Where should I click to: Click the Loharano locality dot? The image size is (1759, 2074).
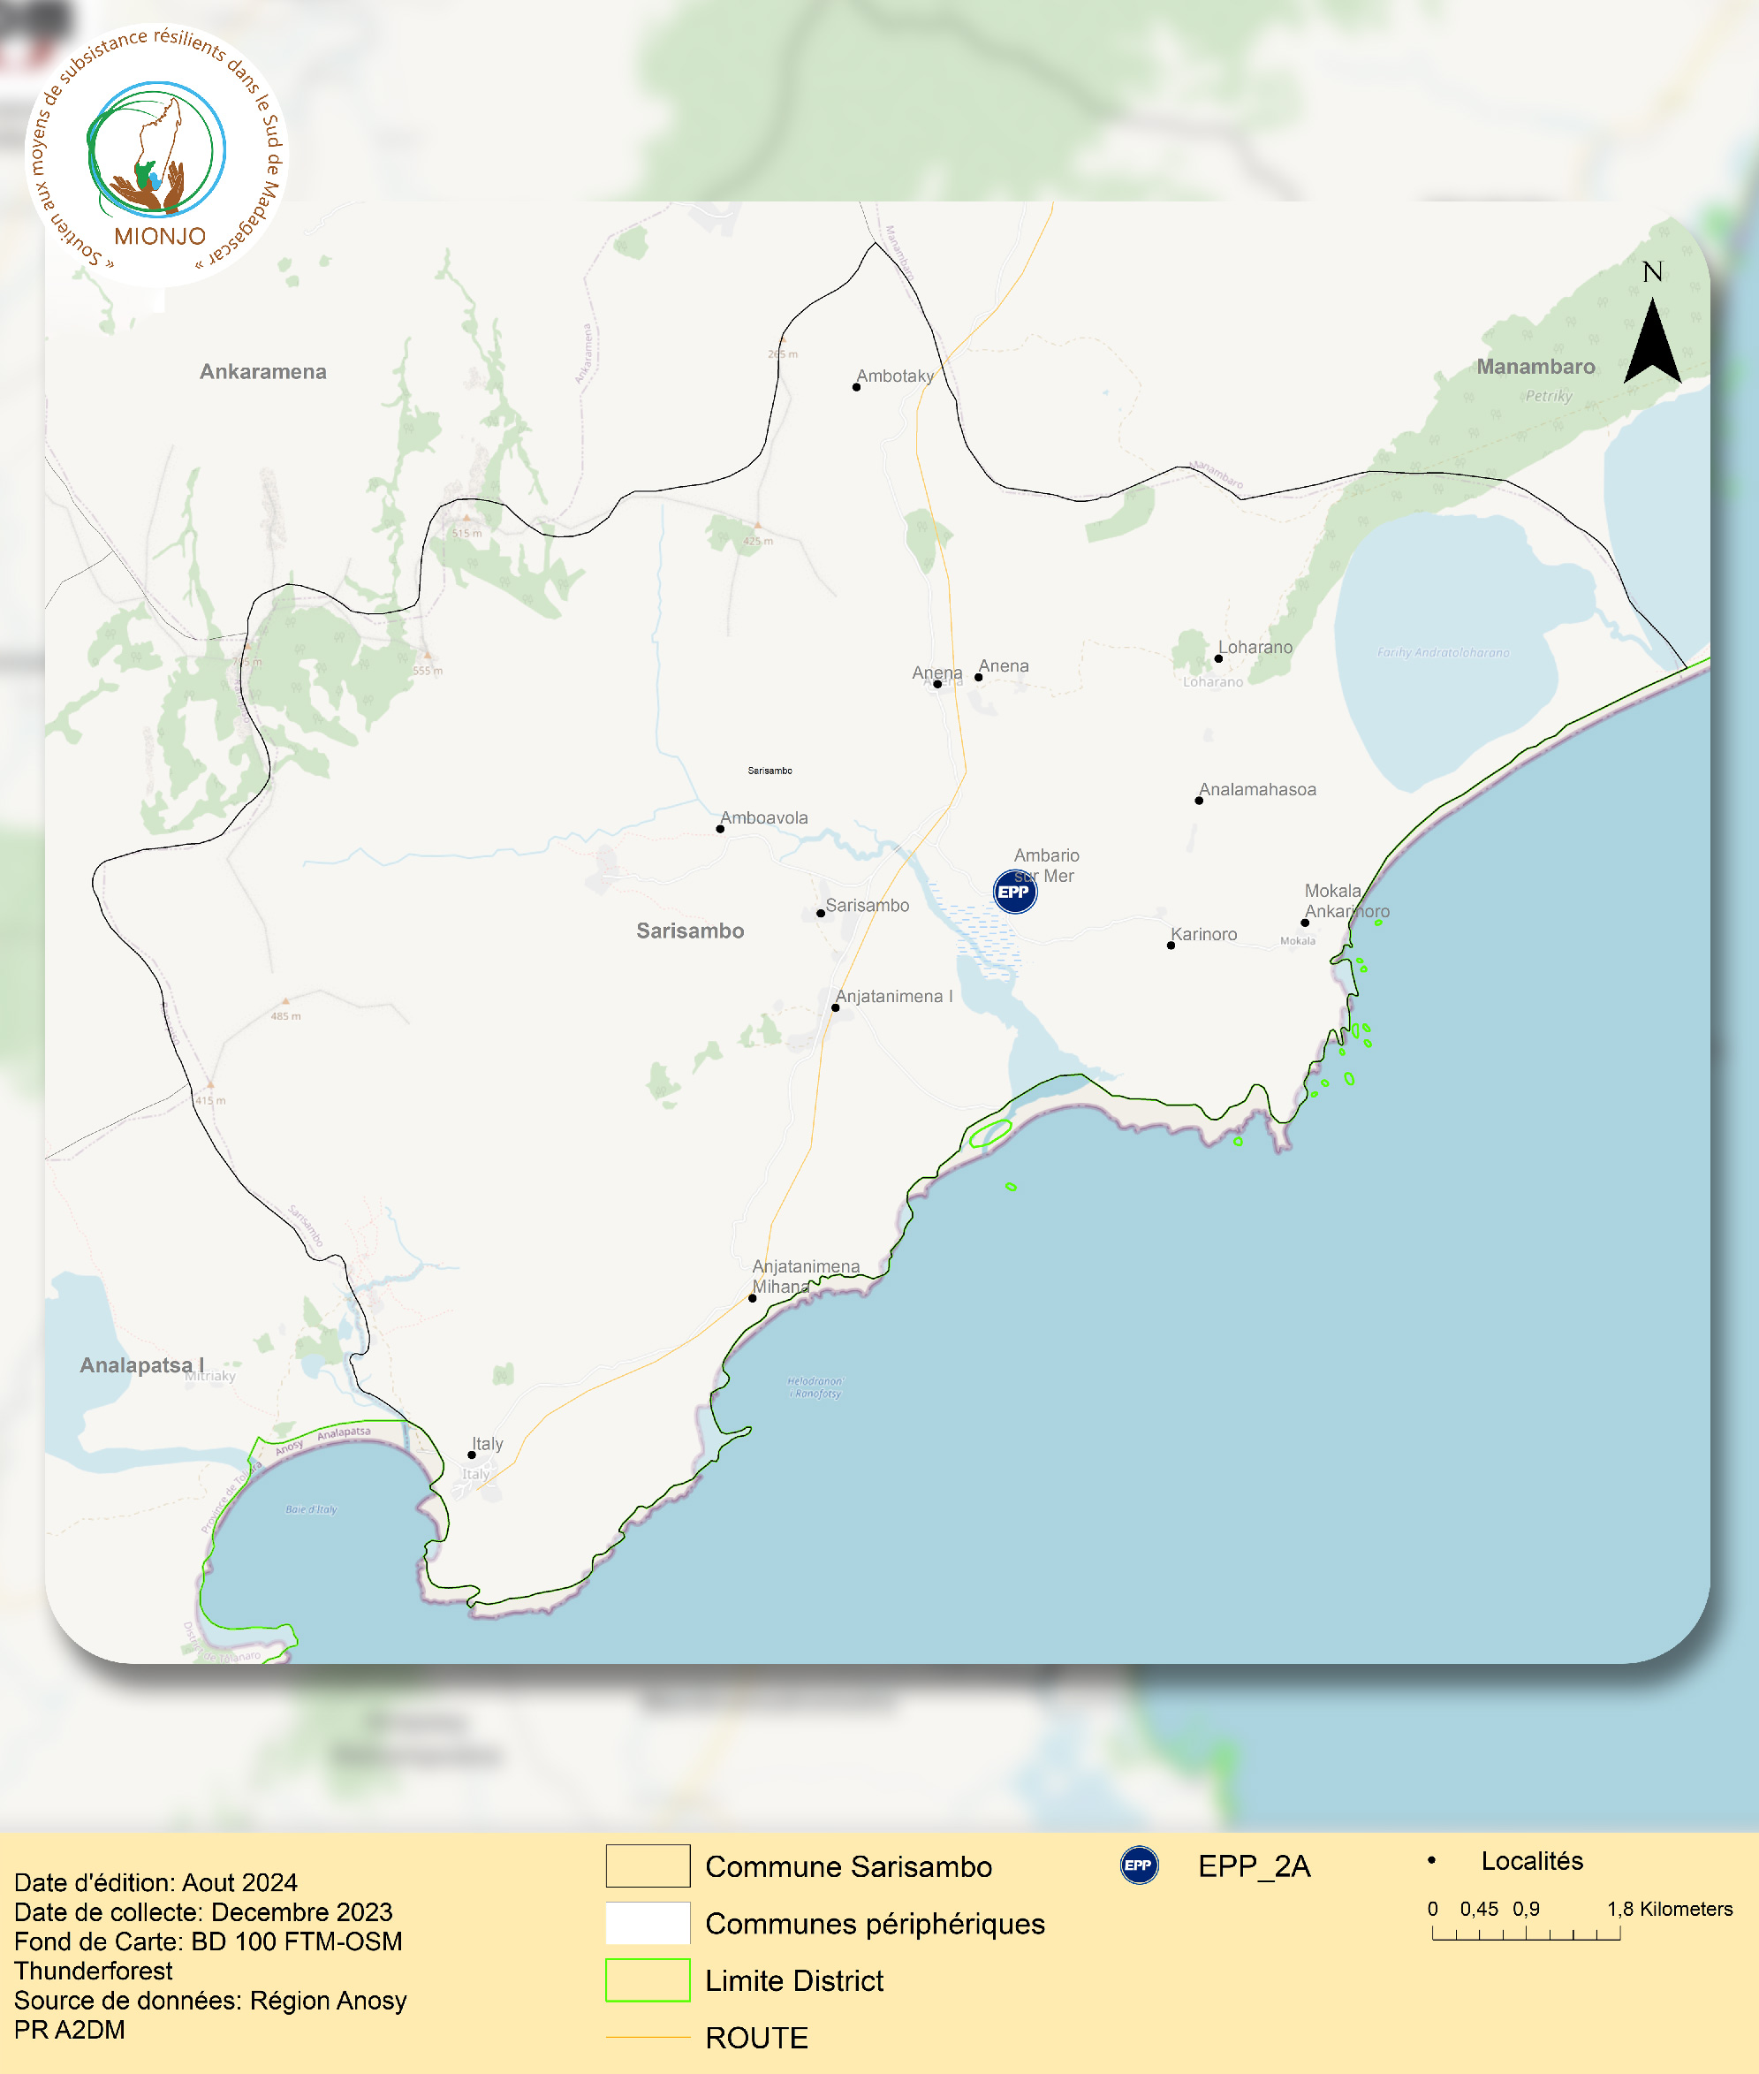pyautogui.click(x=1217, y=658)
